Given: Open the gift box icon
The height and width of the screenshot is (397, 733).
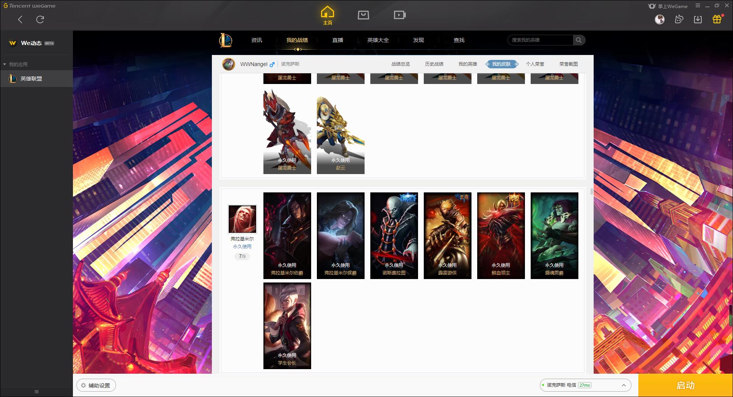Looking at the screenshot, I should pyautogui.click(x=717, y=19).
